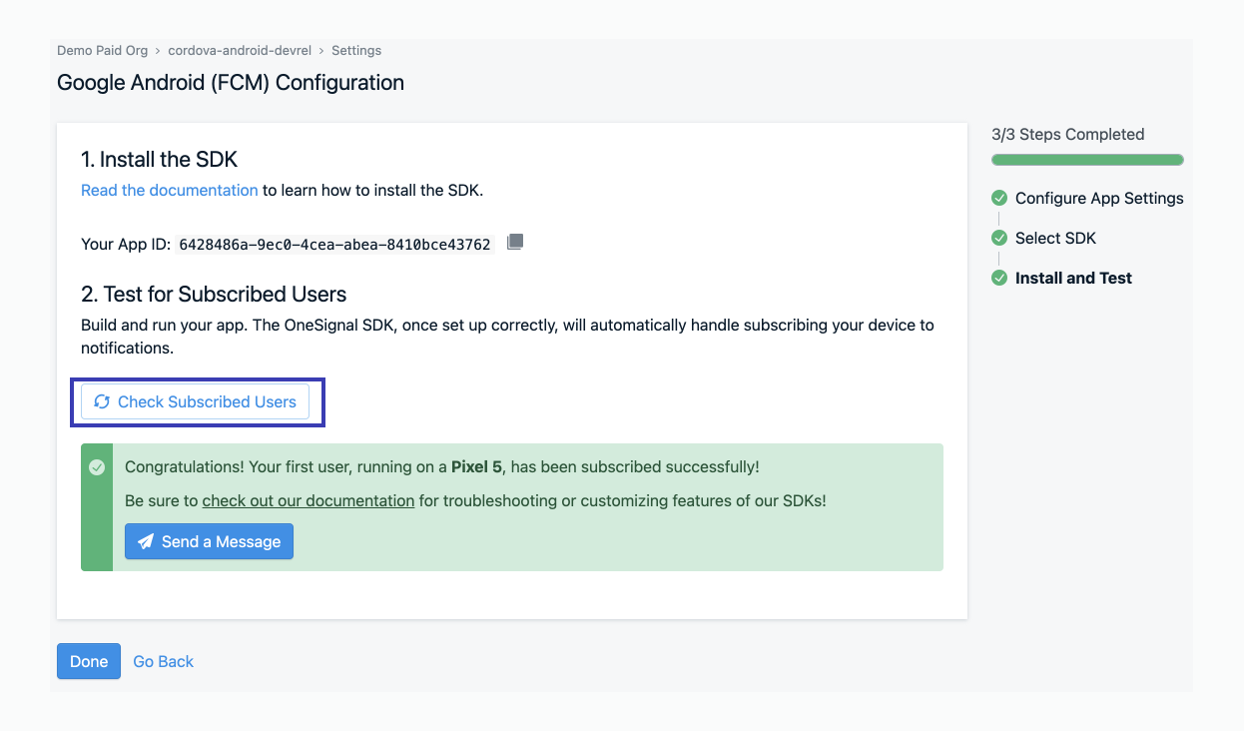The image size is (1244, 731).
Task: Click the green progress bar under Steps Completed
Action: tap(1087, 159)
